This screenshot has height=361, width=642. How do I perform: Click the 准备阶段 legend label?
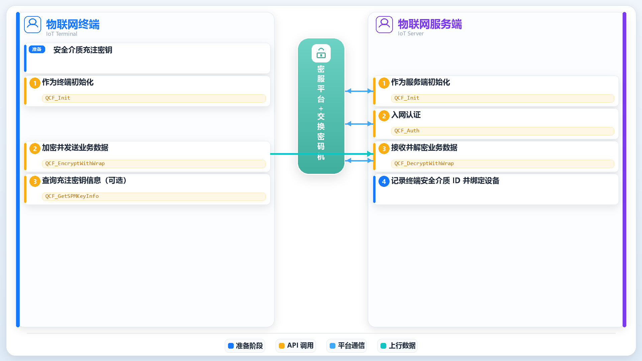(x=249, y=346)
